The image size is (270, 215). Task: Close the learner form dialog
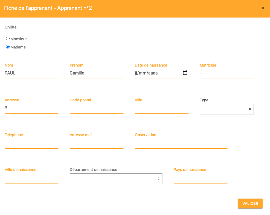pyautogui.click(x=263, y=8)
